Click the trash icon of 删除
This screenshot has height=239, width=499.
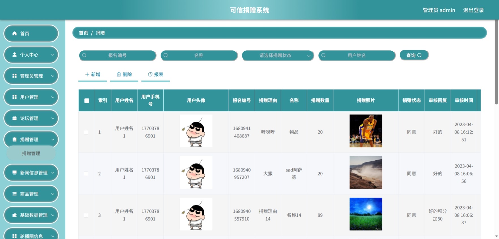coord(119,74)
